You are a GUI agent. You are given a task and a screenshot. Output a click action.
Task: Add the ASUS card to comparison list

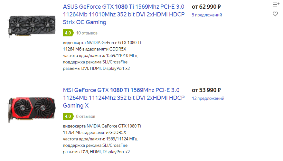click(x=276, y=5)
